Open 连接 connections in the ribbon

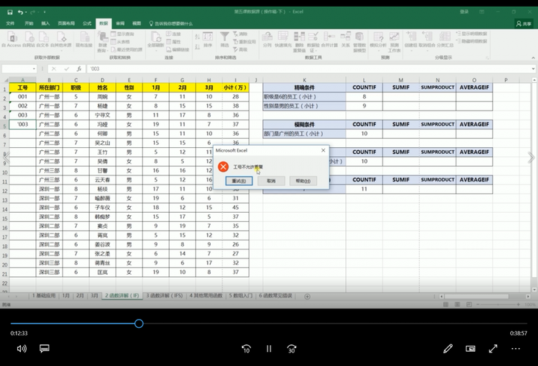coord(173,34)
